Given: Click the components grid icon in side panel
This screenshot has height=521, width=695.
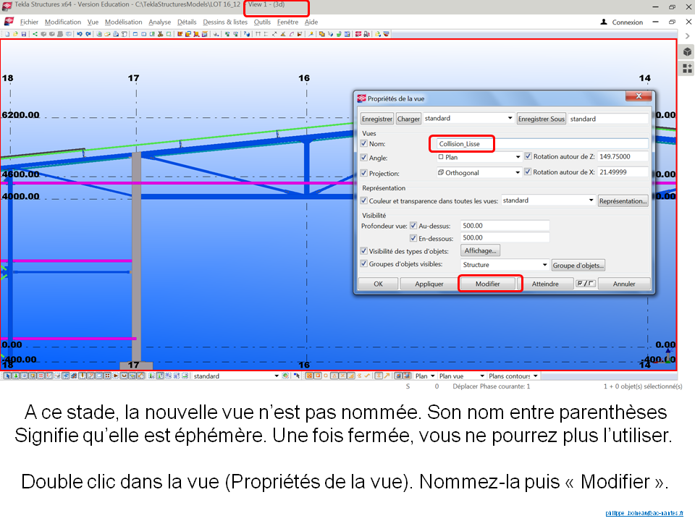Looking at the screenshot, I should click(x=687, y=68).
